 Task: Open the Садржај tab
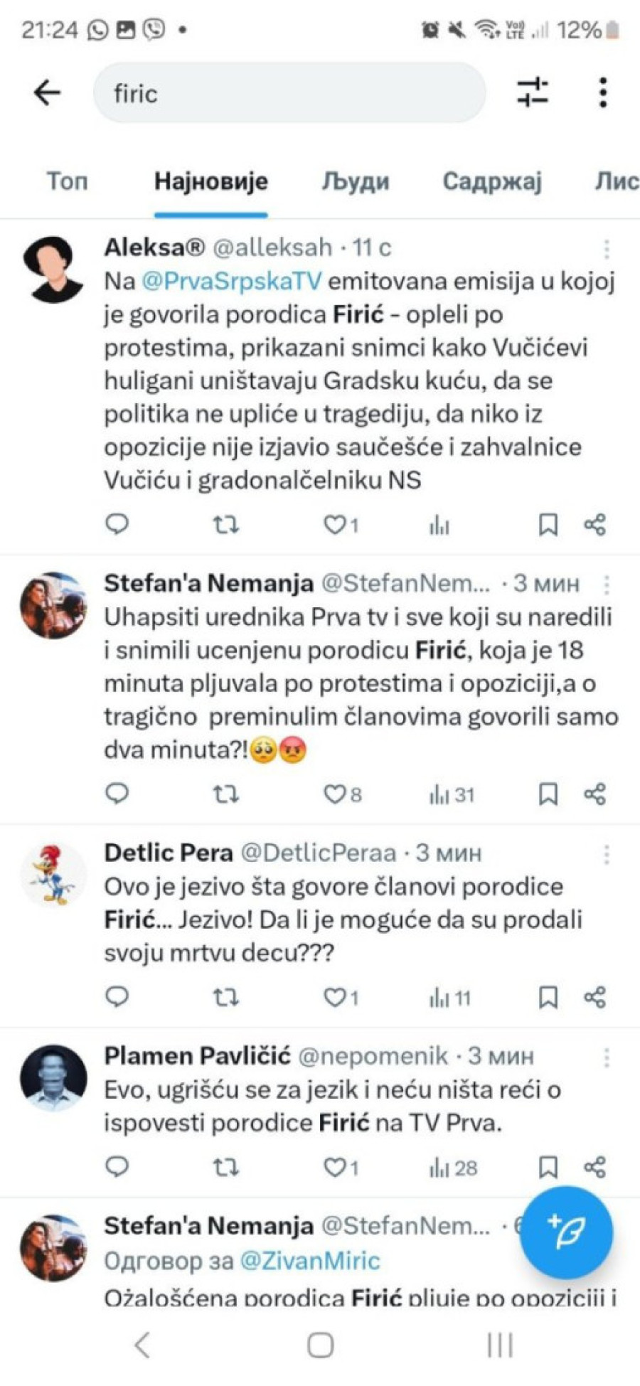[x=492, y=181]
